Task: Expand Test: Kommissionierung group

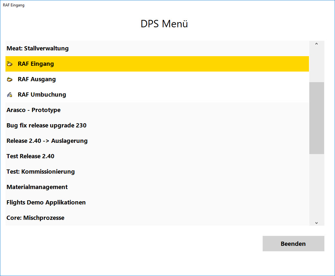Action: pyautogui.click(x=41, y=172)
